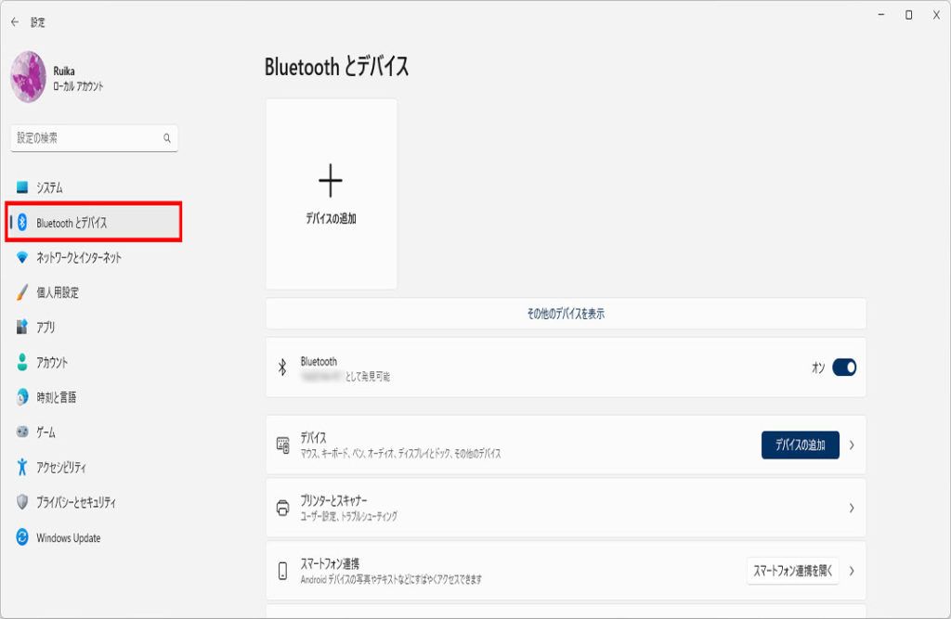The width and height of the screenshot is (951, 619).
Task: Click the network Wi-Fi icon in sidebar
Action: (22, 258)
